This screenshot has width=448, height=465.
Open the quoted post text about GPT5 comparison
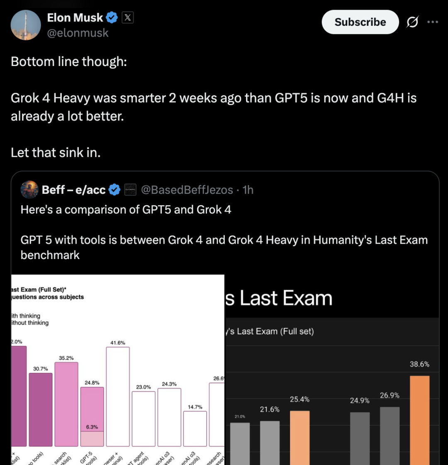[x=224, y=232]
